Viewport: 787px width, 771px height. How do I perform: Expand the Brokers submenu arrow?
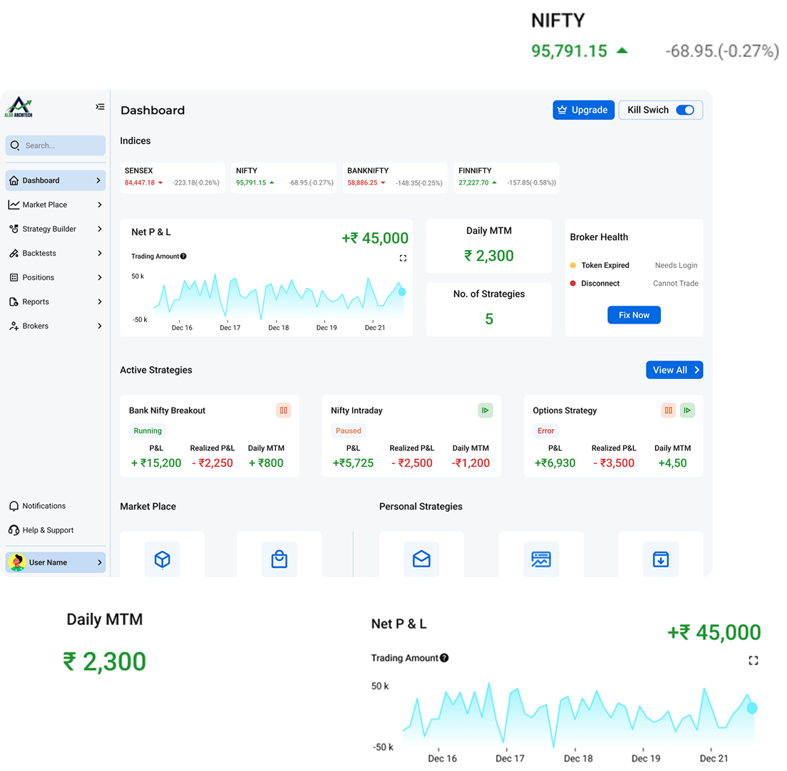(x=99, y=326)
